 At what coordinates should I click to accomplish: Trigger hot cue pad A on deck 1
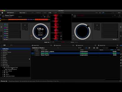click(5, 24)
